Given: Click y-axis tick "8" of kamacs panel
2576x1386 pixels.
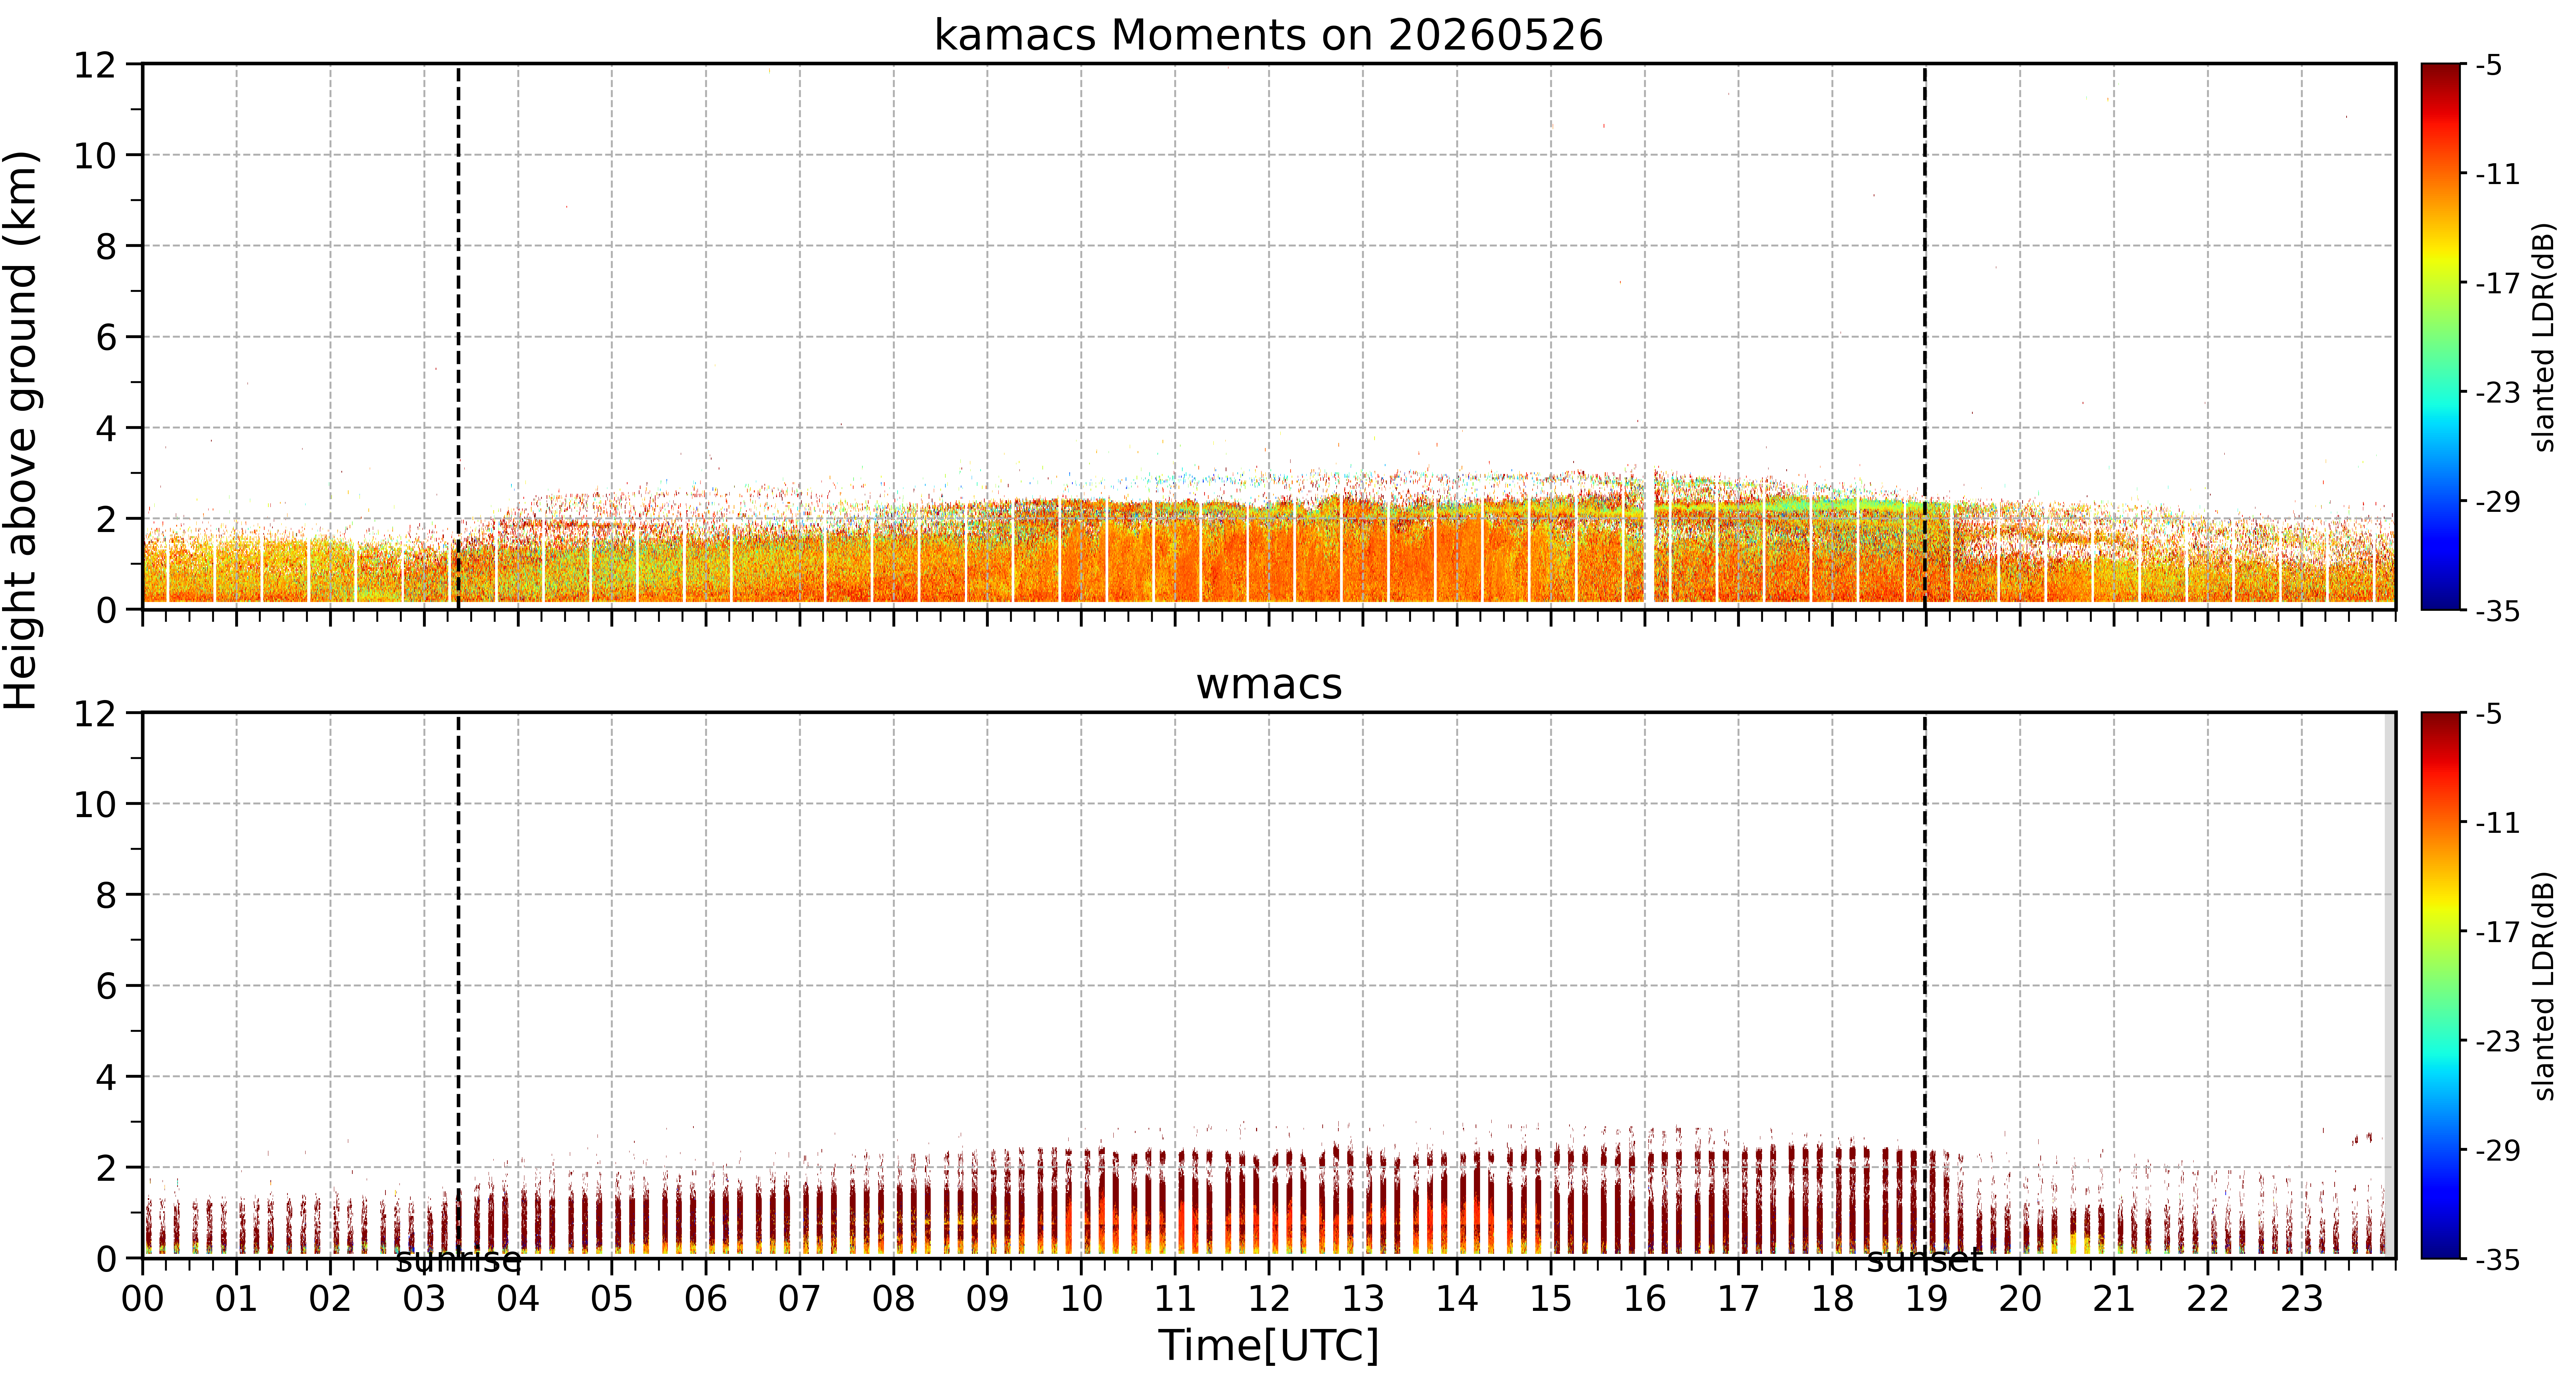Looking at the screenshot, I should [106, 247].
